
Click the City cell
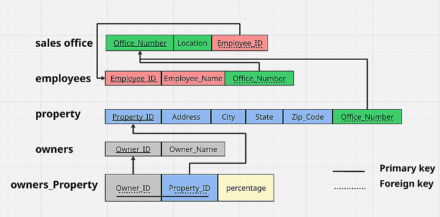[x=228, y=116]
